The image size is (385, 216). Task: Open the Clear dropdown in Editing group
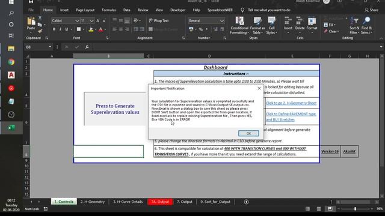[331, 31]
